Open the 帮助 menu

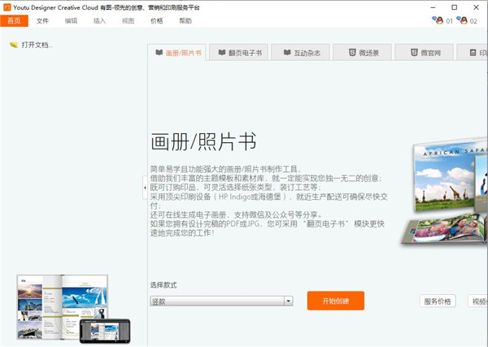pos(185,21)
